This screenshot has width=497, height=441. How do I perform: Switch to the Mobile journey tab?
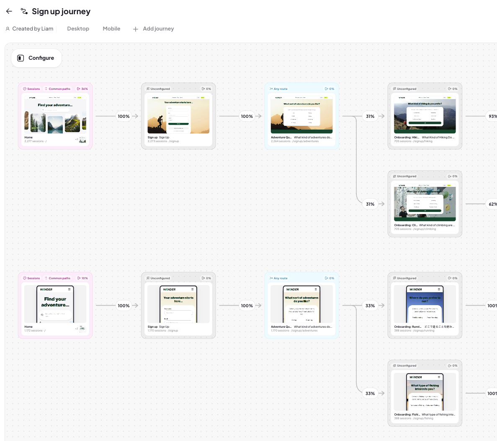pyautogui.click(x=111, y=29)
